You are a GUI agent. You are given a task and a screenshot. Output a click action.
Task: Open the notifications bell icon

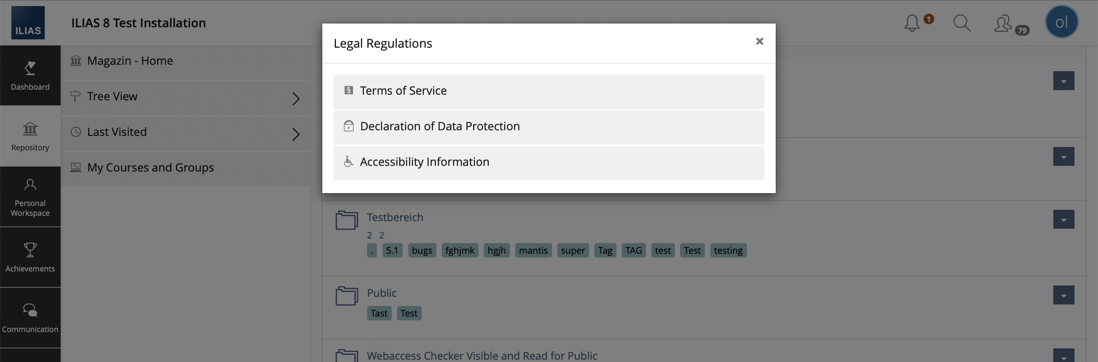point(912,23)
